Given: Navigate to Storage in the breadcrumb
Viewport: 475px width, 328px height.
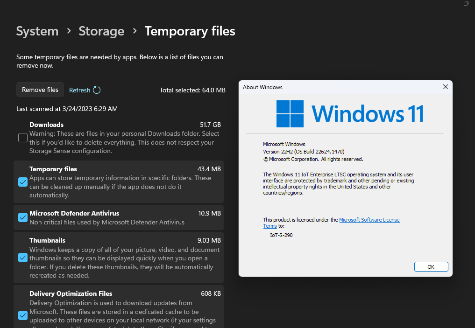Looking at the screenshot, I should coord(101,31).
